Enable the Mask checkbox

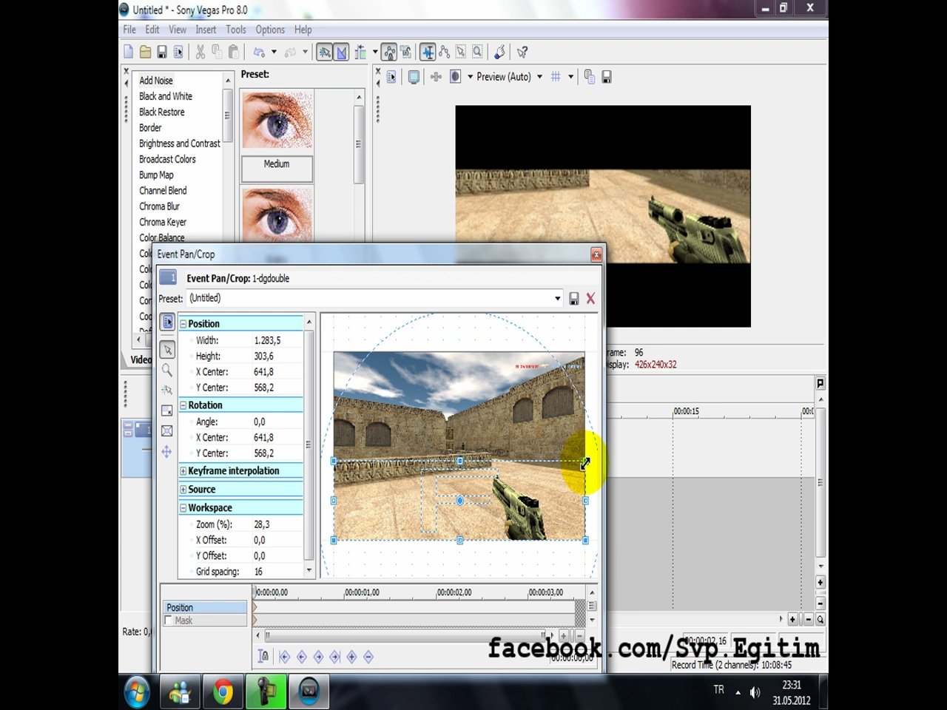169,621
